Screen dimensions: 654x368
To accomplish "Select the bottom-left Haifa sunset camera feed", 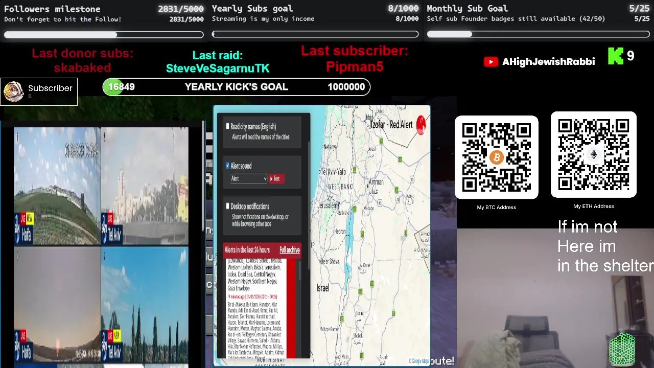I will point(57,304).
